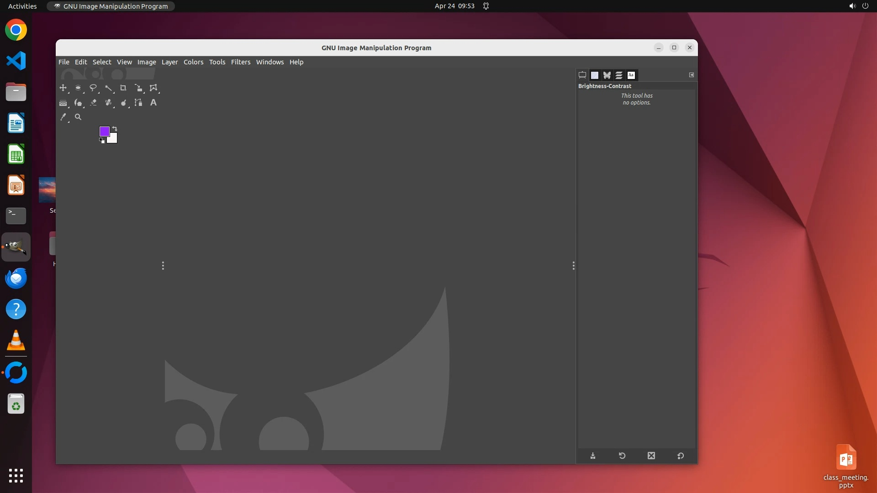Select the Ellipse Select tool
This screenshot has width=877, height=493.
tap(78, 88)
